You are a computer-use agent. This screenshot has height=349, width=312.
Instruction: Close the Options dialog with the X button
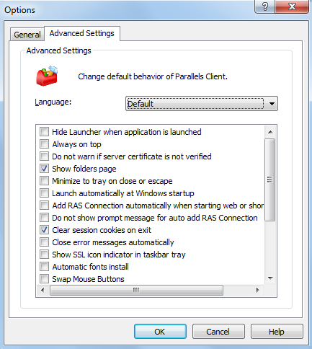292,6
